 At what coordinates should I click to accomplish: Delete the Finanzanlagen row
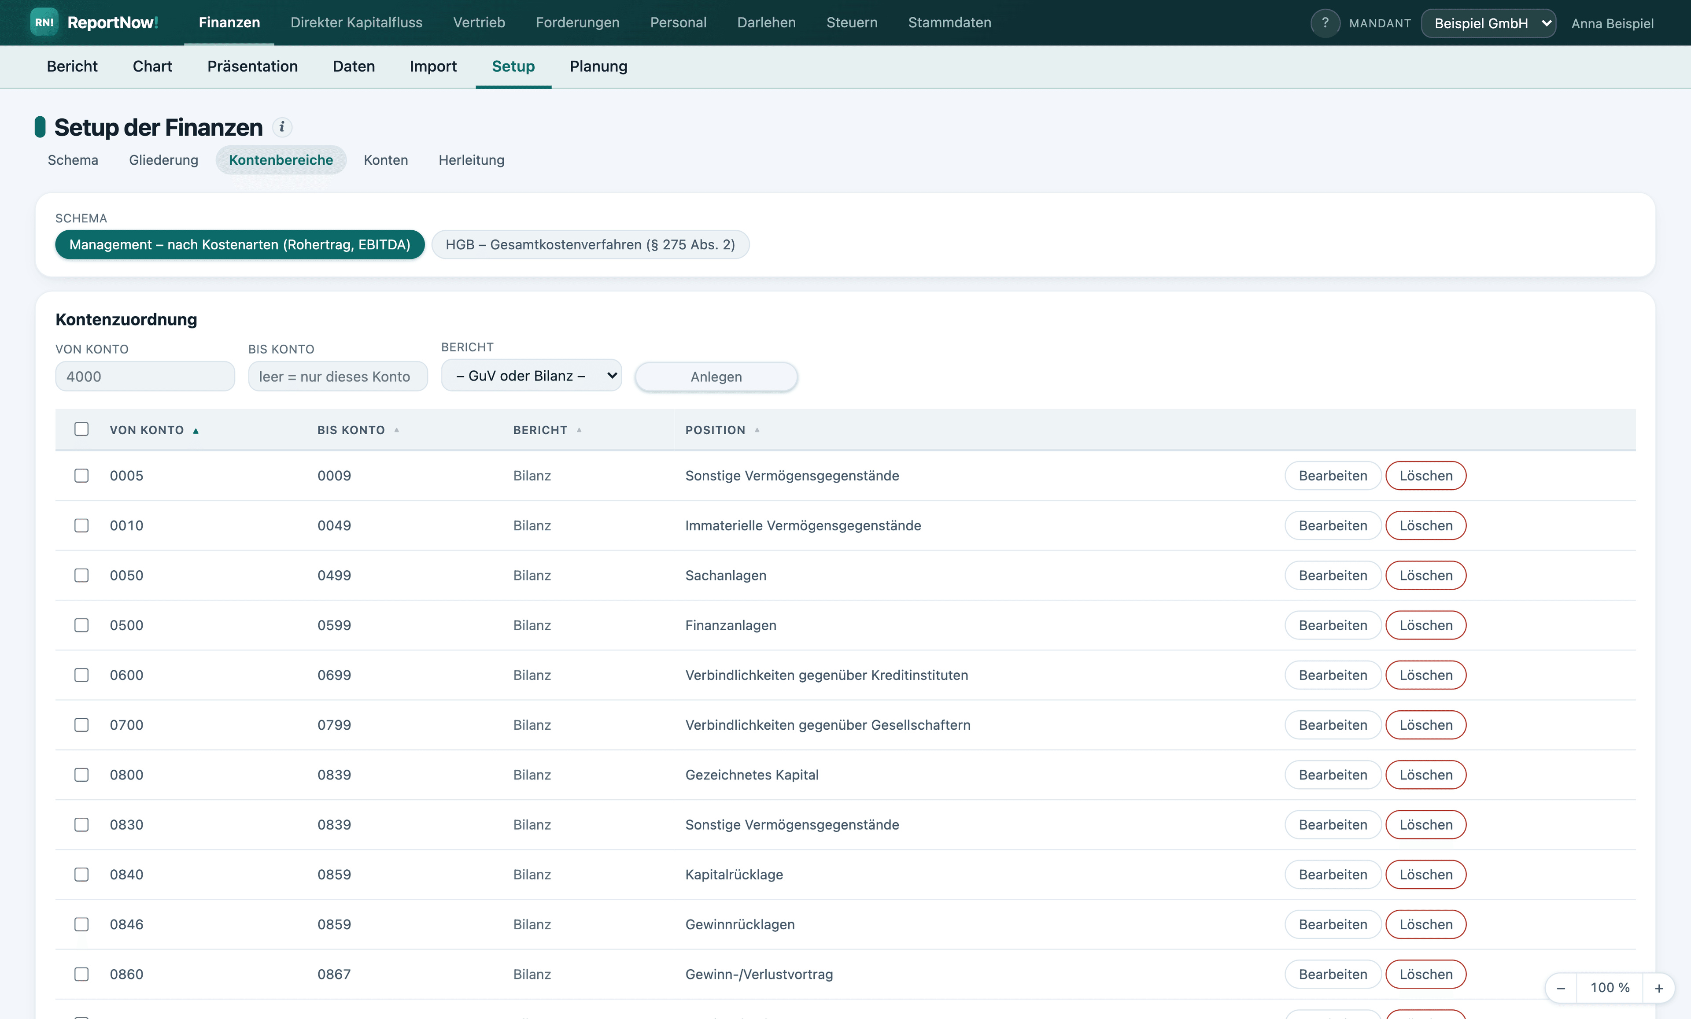1425,625
